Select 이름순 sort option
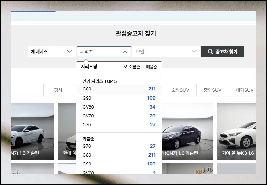Viewport: 267px width, 185px height. point(134,67)
